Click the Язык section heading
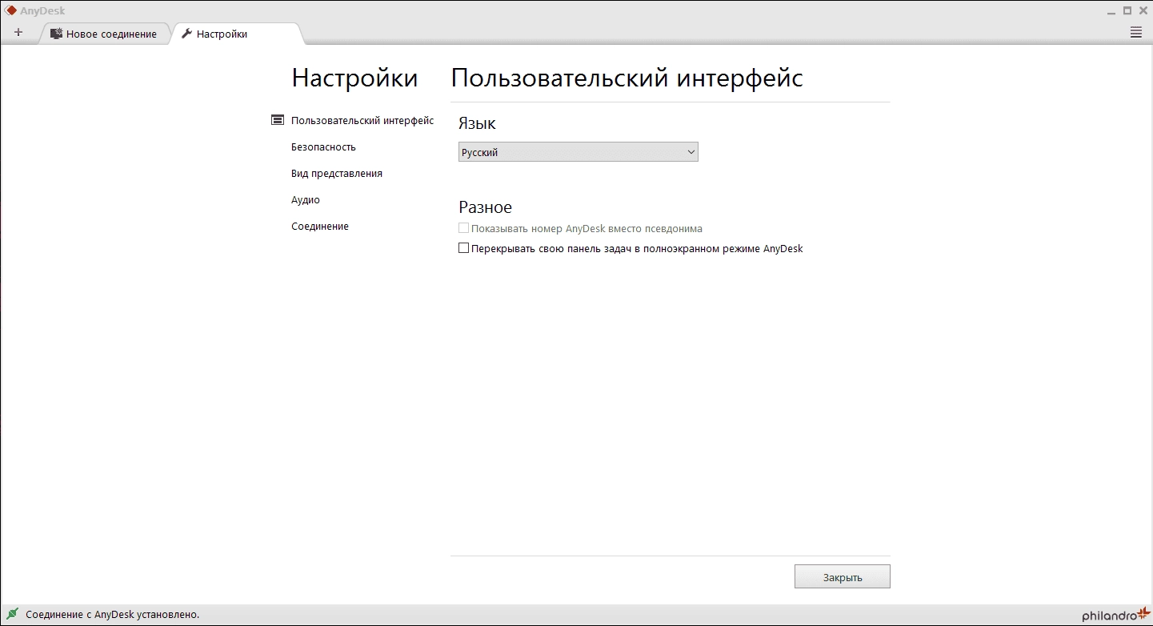The height and width of the screenshot is (626, 1153). click(x=477, y=123)
